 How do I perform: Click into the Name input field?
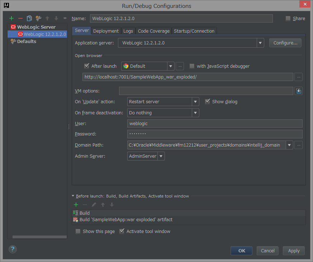point(181,19)
